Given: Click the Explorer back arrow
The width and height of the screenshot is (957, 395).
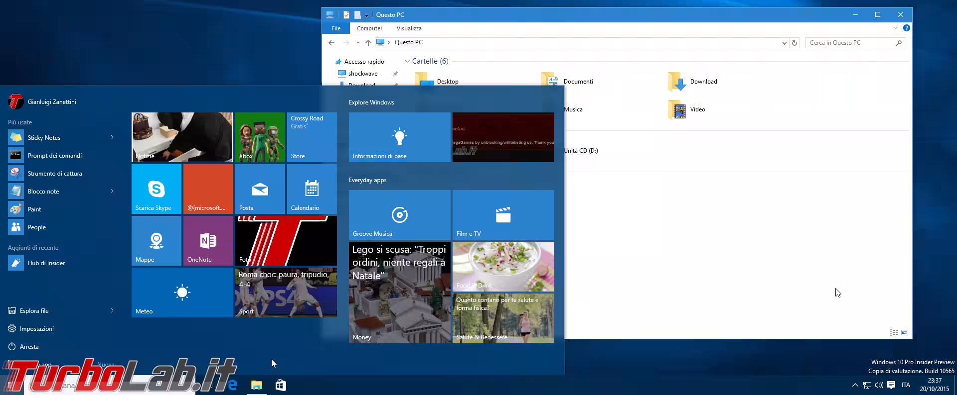Looking at the screenshot, I should [331, 43].
